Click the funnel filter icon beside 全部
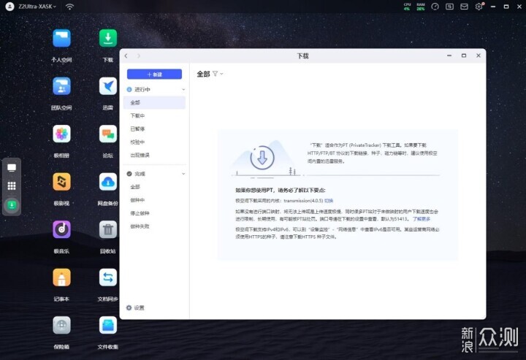Image resolution: width=526 pixels, height=360 pixels. point(215,74)
